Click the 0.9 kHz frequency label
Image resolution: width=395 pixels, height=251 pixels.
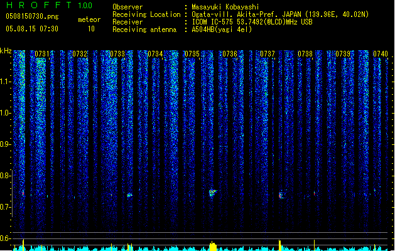coord(5,144)
